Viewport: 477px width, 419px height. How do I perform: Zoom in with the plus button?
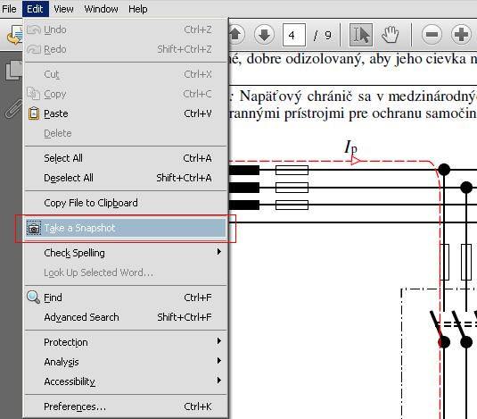461,35
